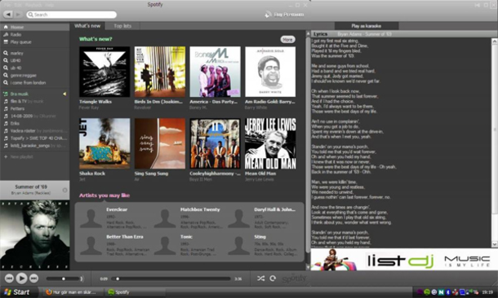
Task: Switch to the Top lists tab
Action: (122, 26)
